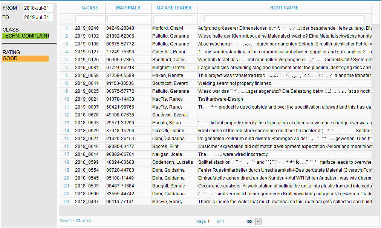
Task: Select Q-case 2019_0130 cell
Action: tap(90, 44)
